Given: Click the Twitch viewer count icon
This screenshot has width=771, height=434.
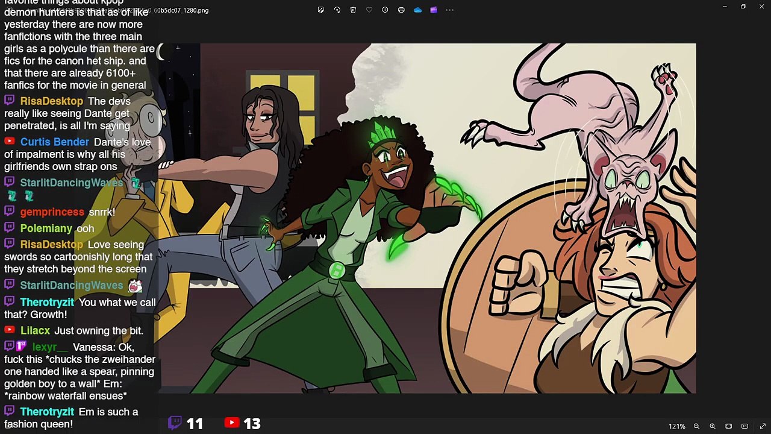Looking at the screenshot, I should point(175,423).
